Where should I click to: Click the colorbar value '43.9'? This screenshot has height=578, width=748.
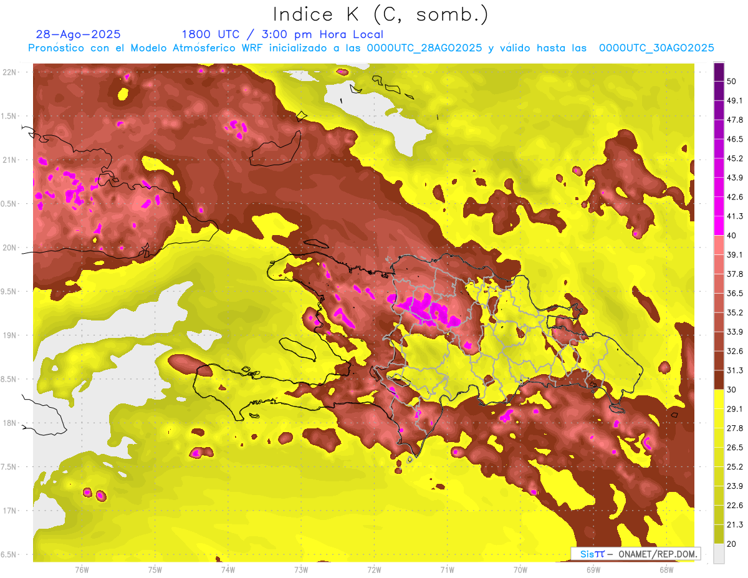coord(735,178)
